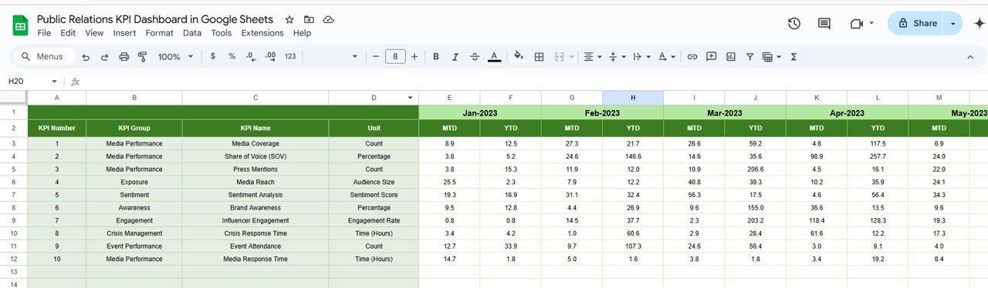The image size is (988, 288).
Task: Click the Google Sheets home logo
Action: (20, 25)
